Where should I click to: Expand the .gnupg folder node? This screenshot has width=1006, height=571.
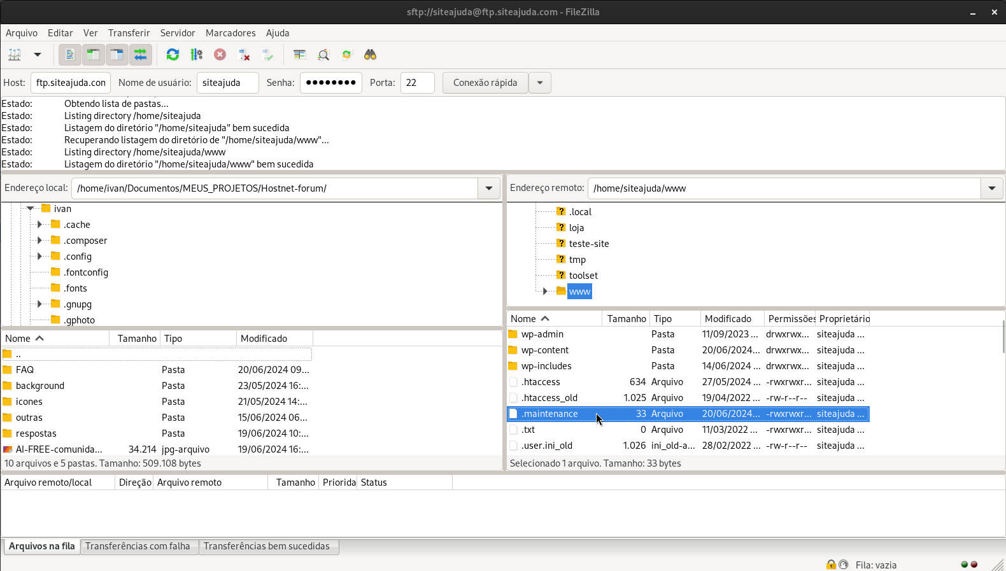pos(39,304)
